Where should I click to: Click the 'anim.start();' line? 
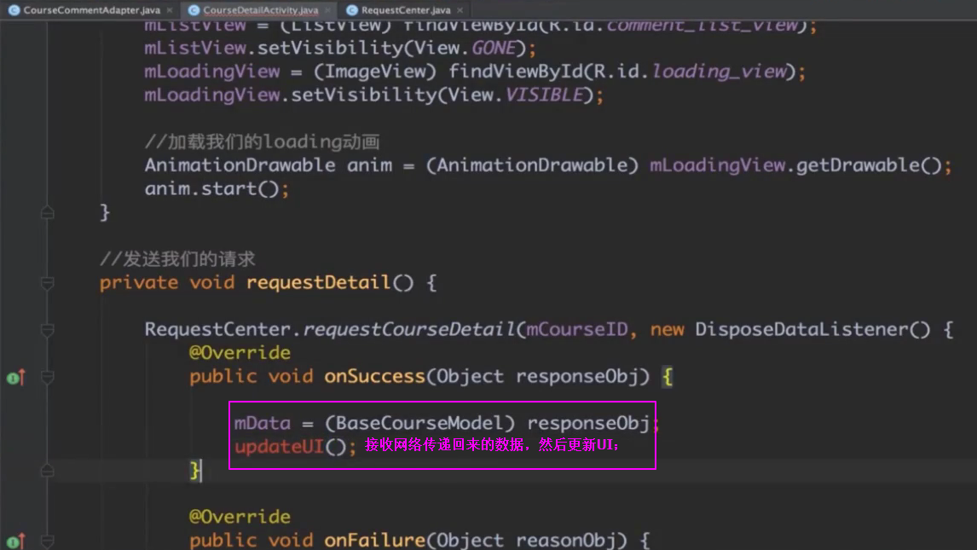point(217,188)
